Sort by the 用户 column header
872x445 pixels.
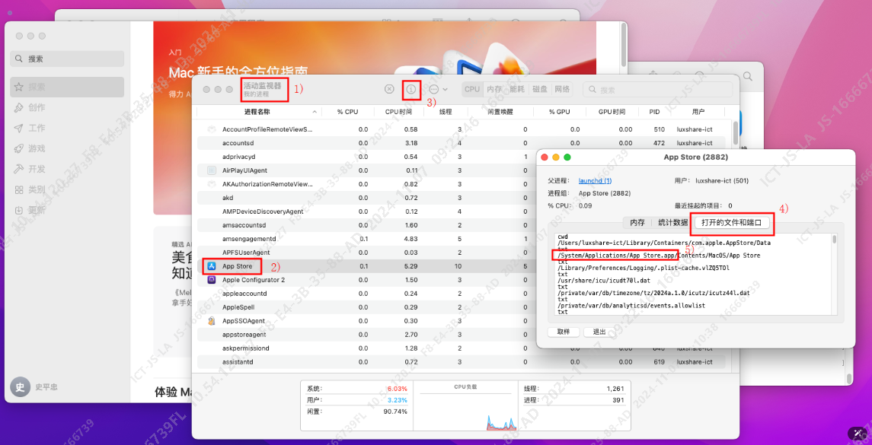[x=698, y=112]
